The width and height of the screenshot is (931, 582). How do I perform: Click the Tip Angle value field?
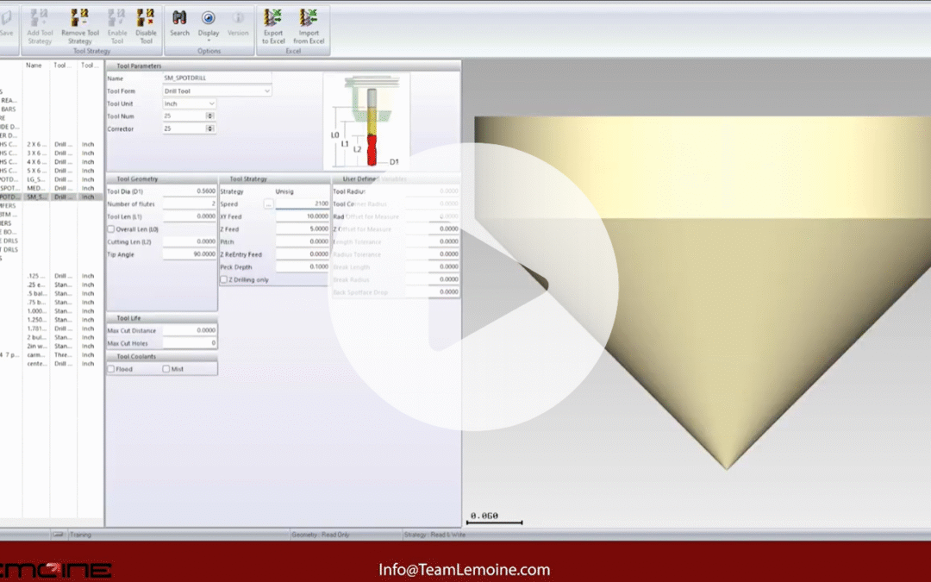point(190,254)
